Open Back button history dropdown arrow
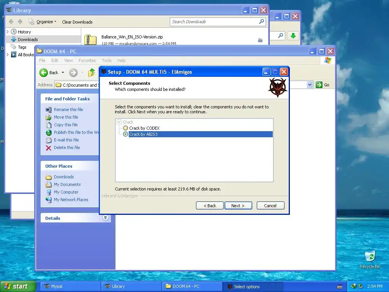 [x=63, y=73]
